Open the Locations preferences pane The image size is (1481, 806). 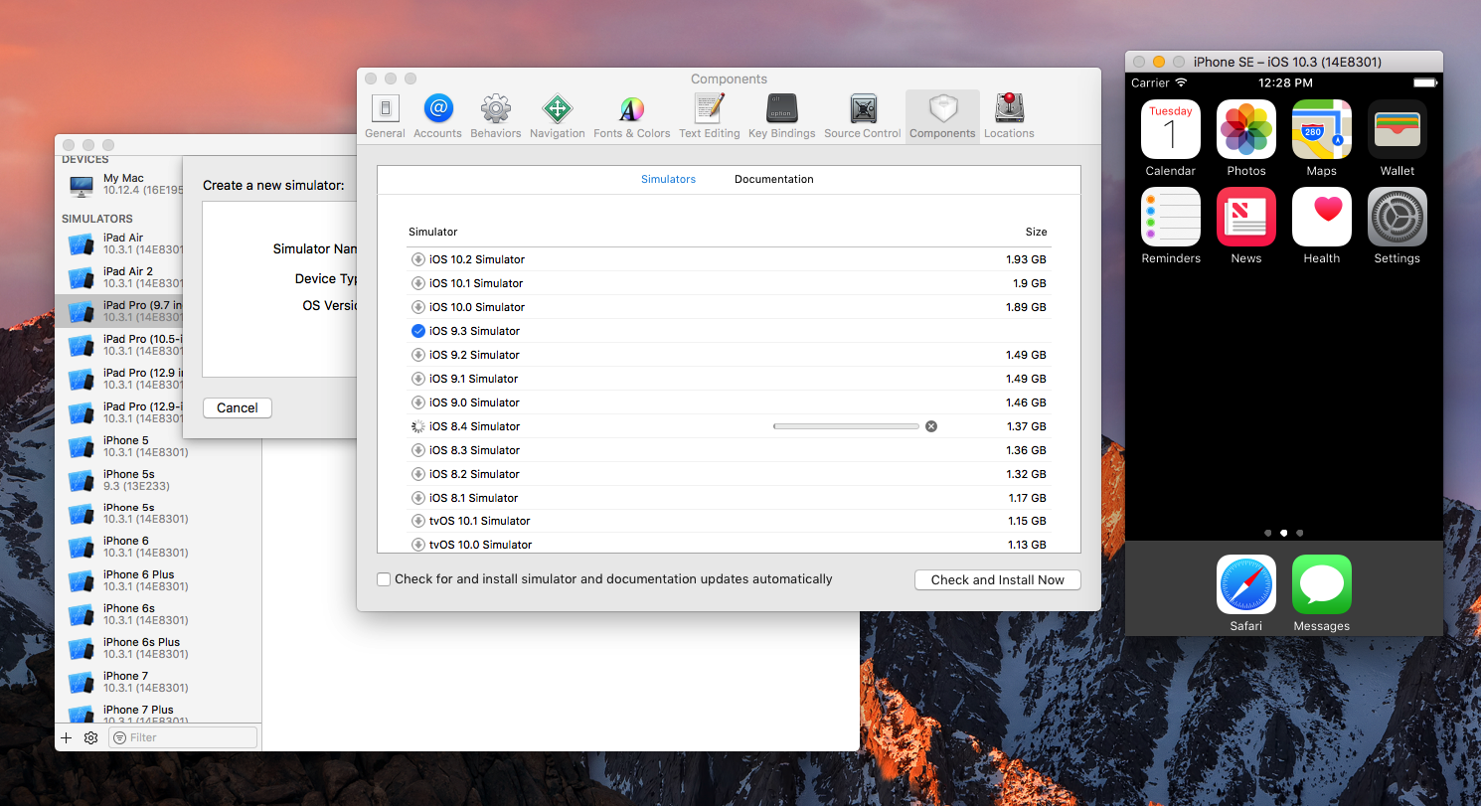pyautogui.click(x=1009, y=116)
